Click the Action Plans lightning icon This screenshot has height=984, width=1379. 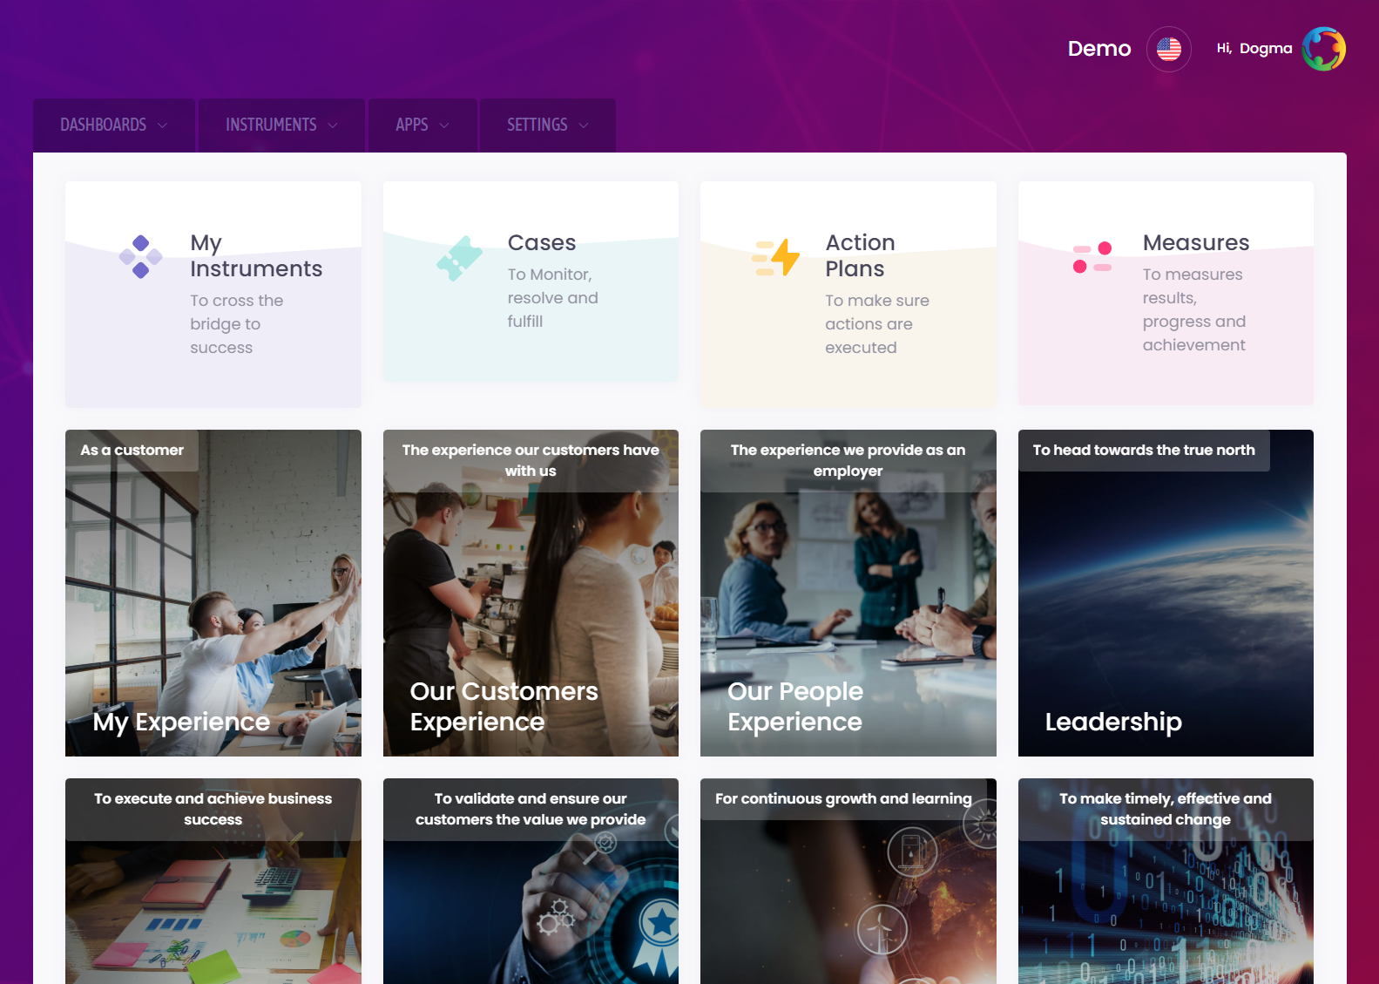click(776, 258)
